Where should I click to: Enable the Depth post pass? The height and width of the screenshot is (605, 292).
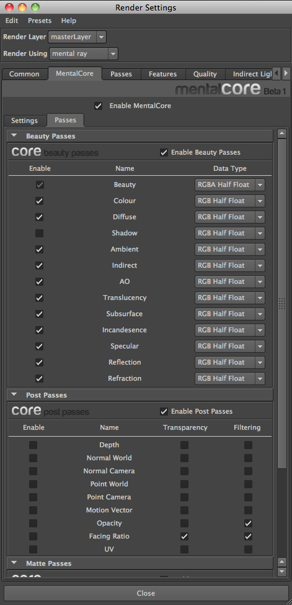33,445
